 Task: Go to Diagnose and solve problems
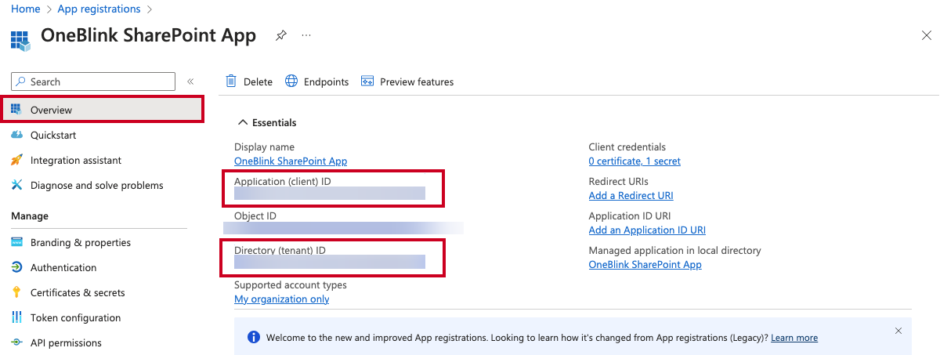96,185
